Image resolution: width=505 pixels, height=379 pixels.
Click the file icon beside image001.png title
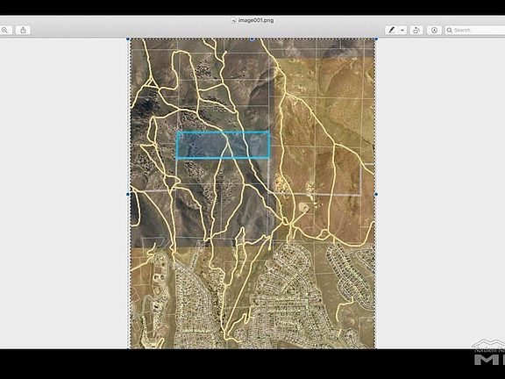[234, 21]
